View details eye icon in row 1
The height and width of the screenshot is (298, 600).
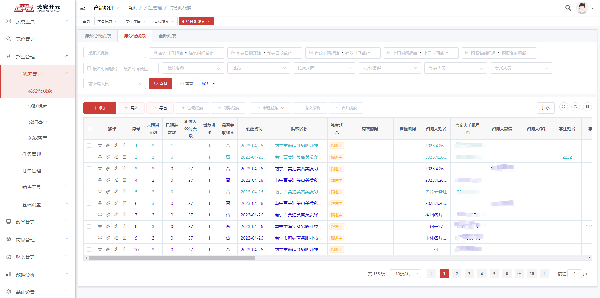tap(100, 145)
